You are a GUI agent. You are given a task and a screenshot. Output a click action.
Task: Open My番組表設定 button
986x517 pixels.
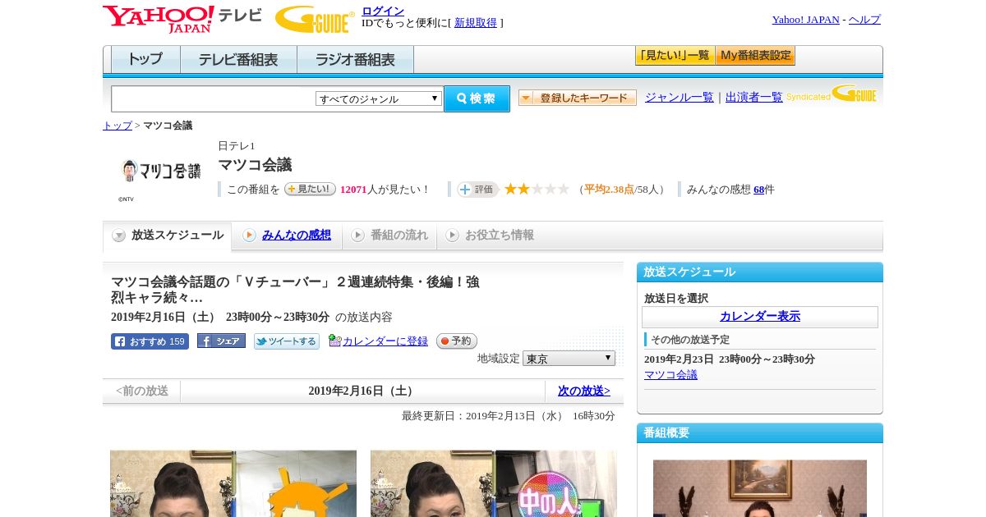[755, 56]
